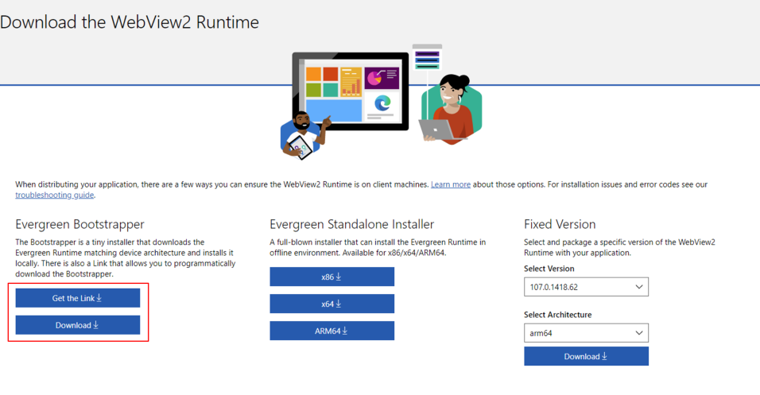Screen dimensions: 760x395
Task: Open the troubleshooting guide link
Action: pos(55,196)
